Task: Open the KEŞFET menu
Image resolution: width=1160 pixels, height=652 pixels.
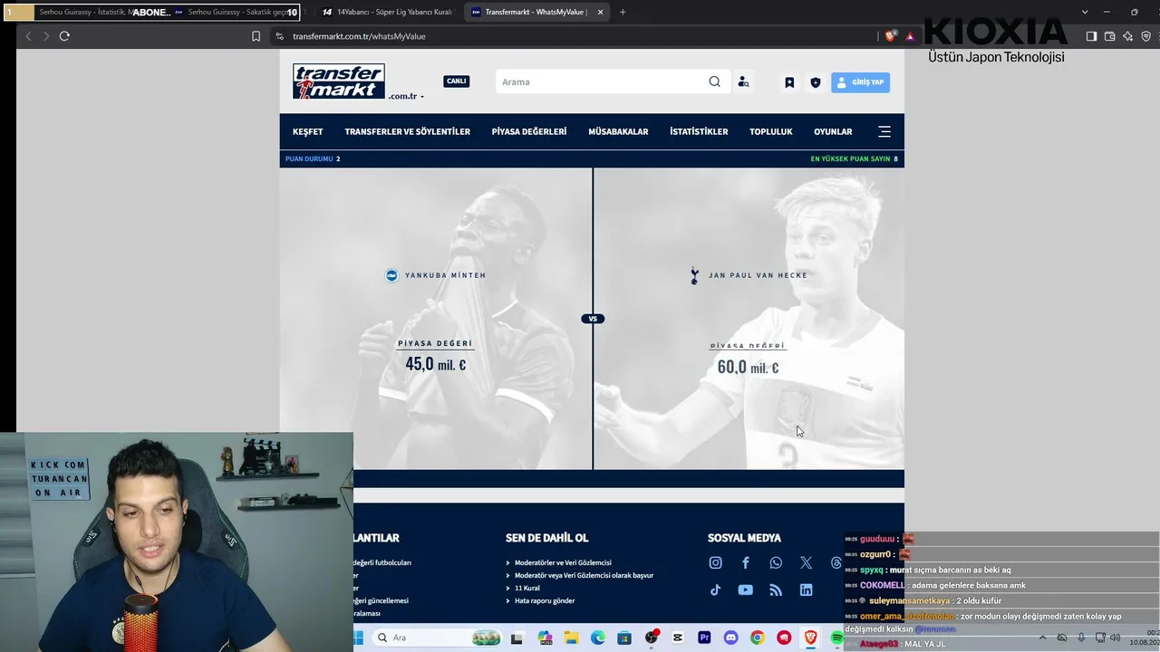Action: (308, 132)
